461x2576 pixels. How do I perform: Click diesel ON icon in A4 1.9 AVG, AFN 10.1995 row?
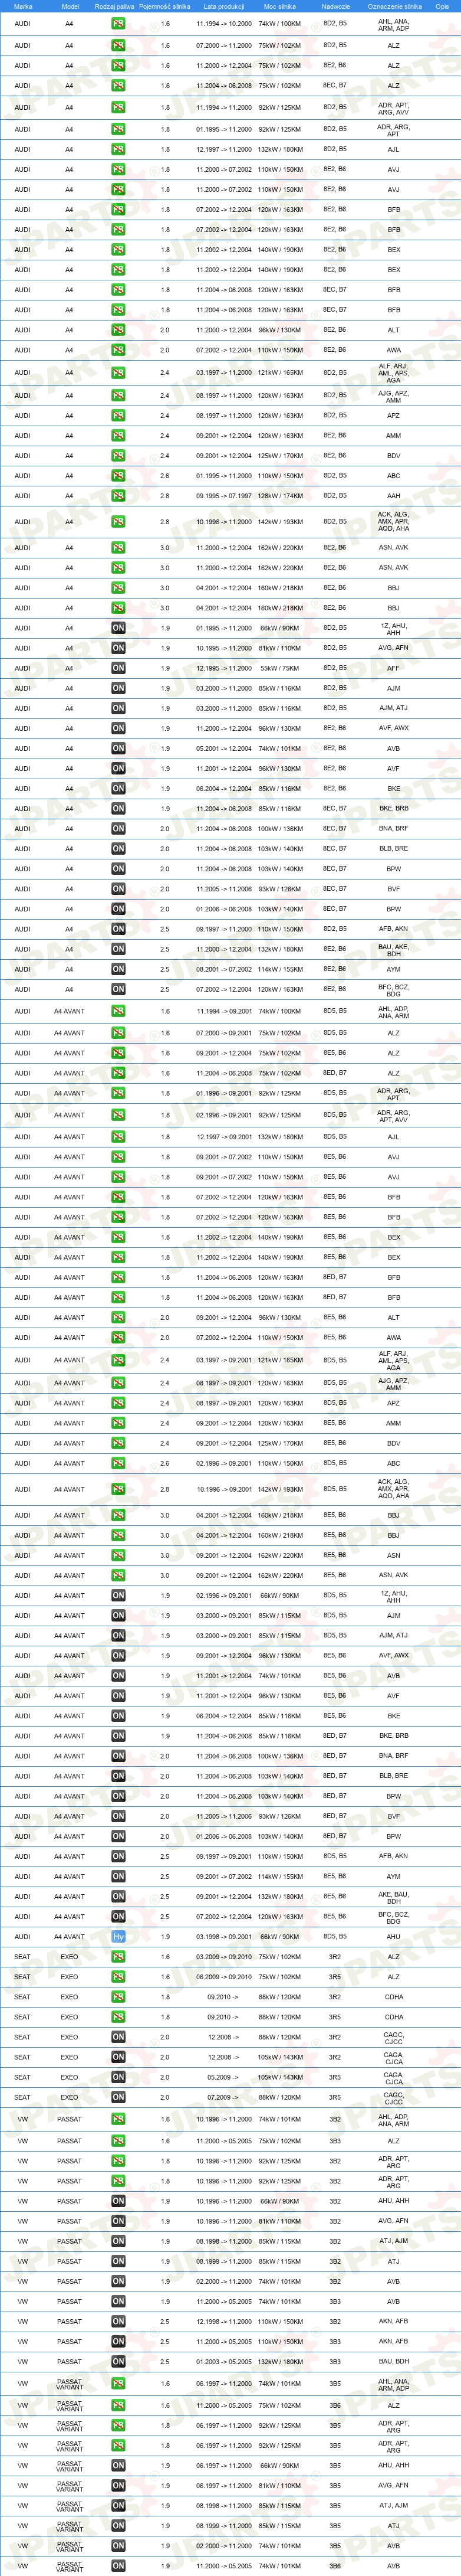tap(118, 648)
